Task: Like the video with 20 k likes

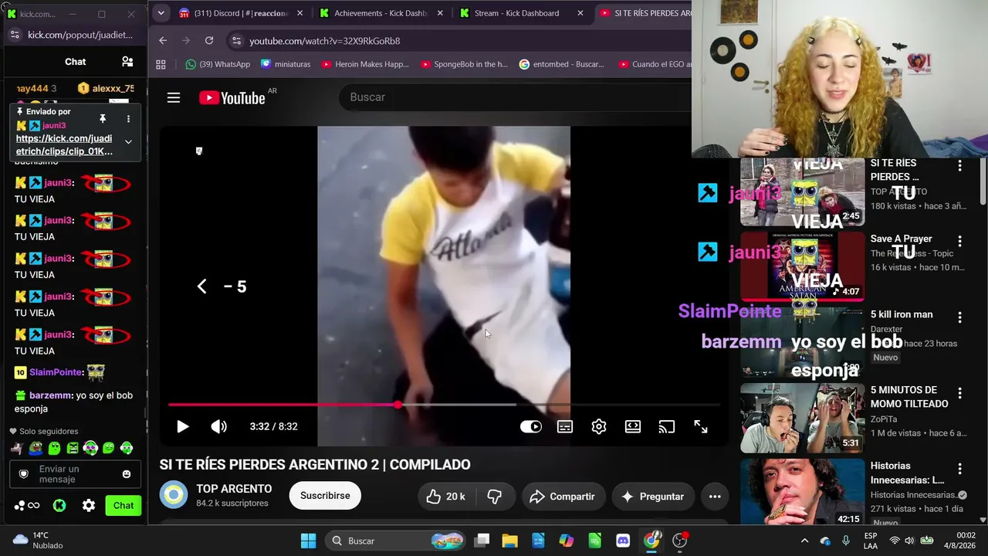Action: pos(447,497)
